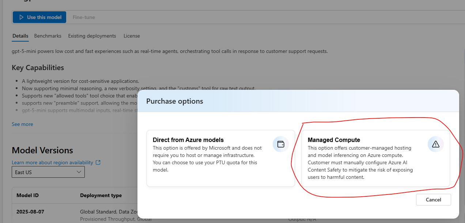This screenshot has width=465, height=223.
Task: Select the Managed Compute purchase option title
Action: (334, 140)
